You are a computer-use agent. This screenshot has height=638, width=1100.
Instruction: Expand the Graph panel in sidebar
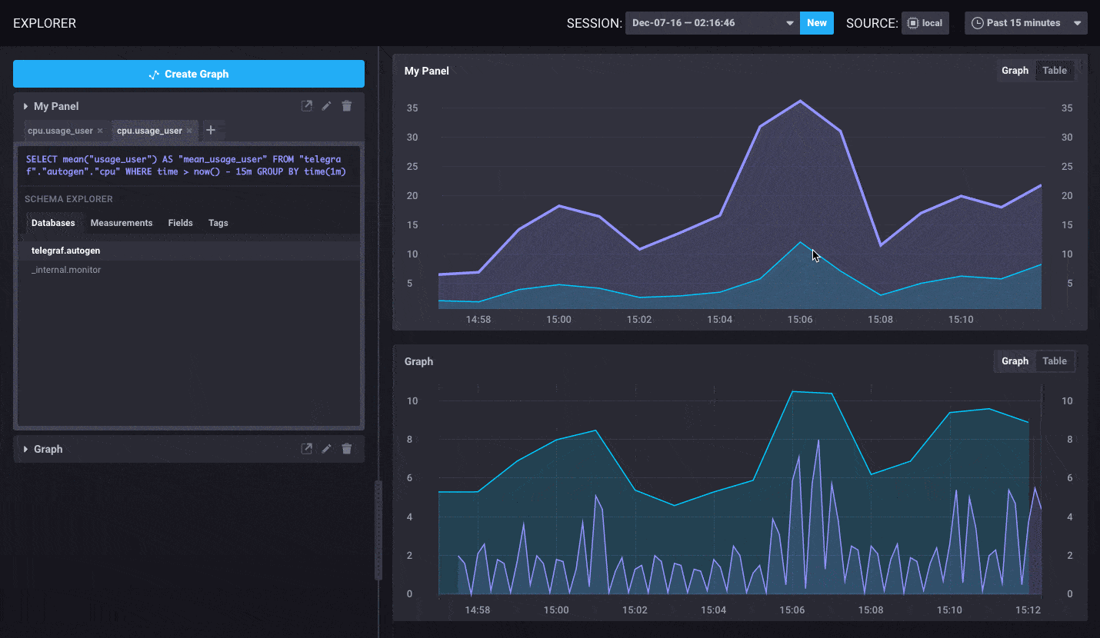tap(25, 449)
